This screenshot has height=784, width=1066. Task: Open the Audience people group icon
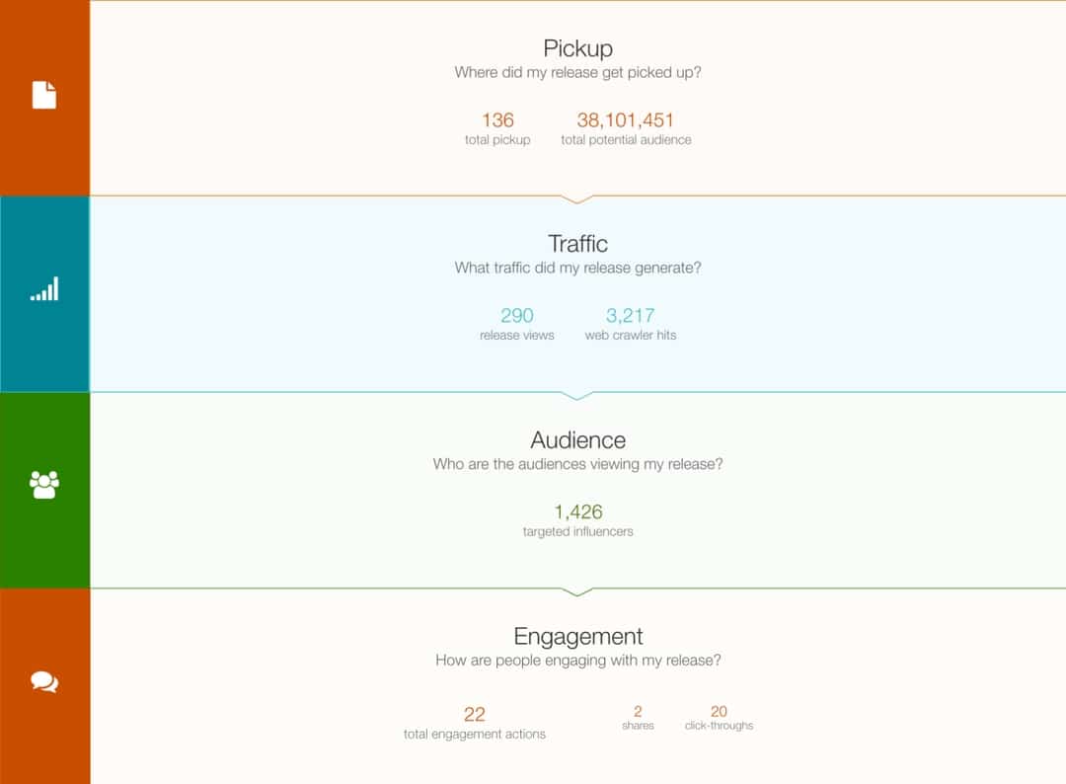(44, 485)
